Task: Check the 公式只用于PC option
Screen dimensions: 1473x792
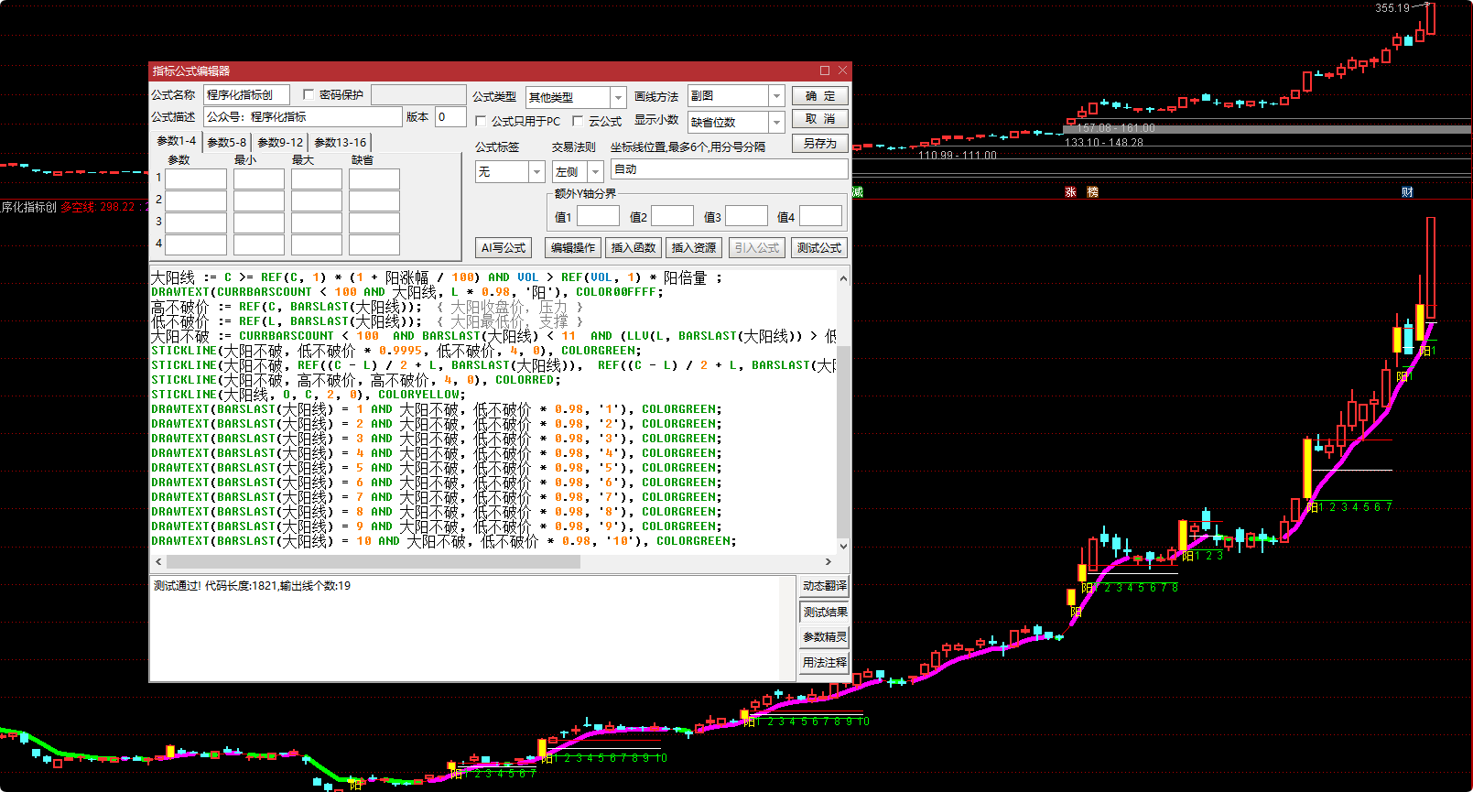Action: pos(482,121)
